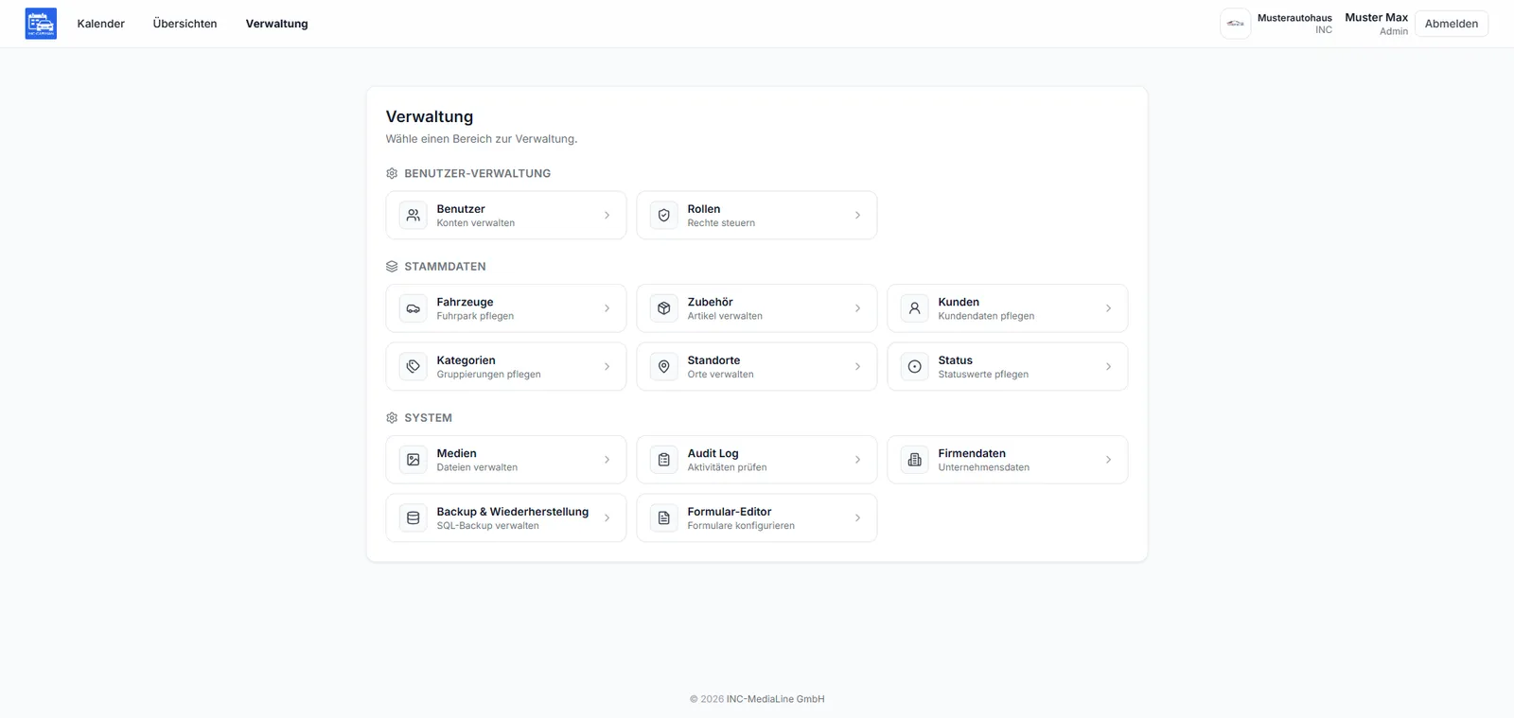Screen dimensions: 1514x718
Task: Click the image icon on the Medien card
Action: point(414,460)
